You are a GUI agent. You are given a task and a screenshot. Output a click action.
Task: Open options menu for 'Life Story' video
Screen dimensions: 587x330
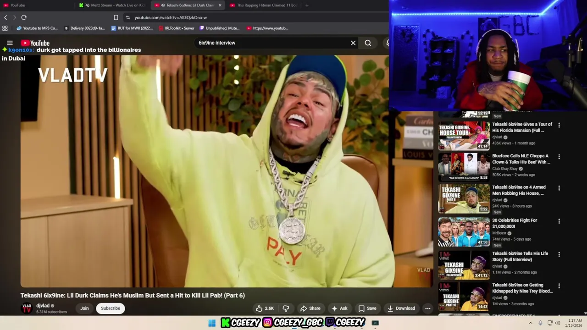coord(559,254)
